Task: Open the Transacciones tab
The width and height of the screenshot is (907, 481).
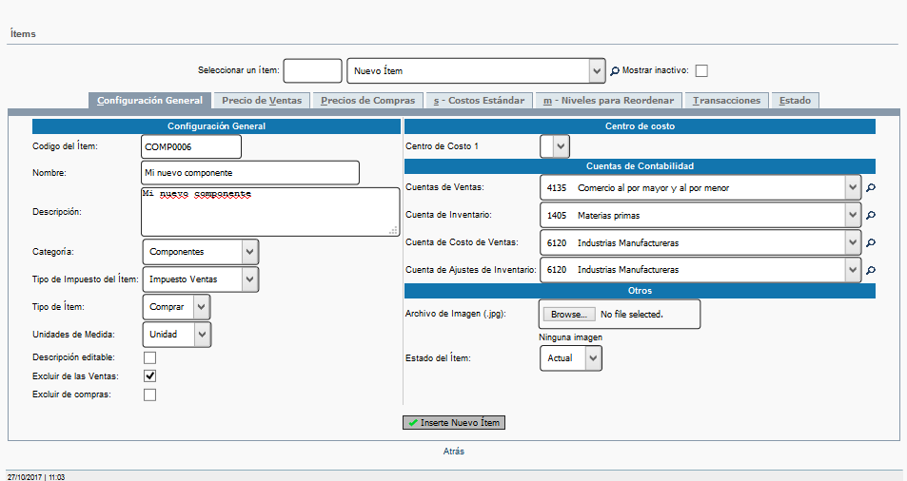Action: (x=726, y=101)
